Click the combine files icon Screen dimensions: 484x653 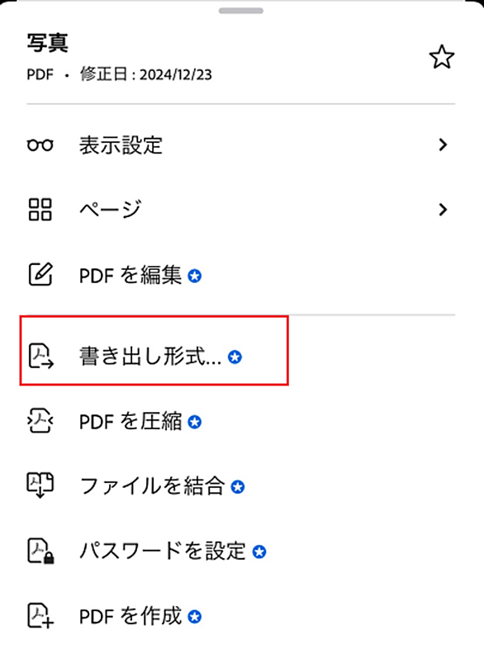[40, 485]
